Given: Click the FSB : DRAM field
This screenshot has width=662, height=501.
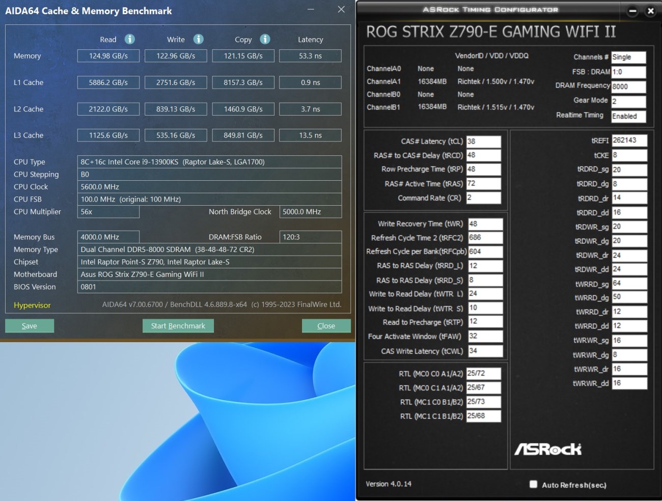Looking at the screenshot, I should tap(628, 72).
